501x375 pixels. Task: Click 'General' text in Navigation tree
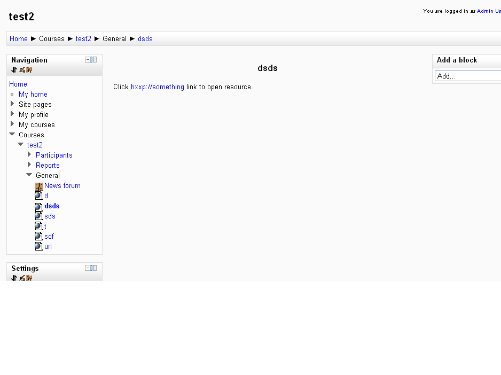[48, 176]
